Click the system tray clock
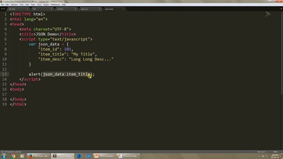Image resolution: width=283 pixels, height=159 pixels. pos(275,156)
